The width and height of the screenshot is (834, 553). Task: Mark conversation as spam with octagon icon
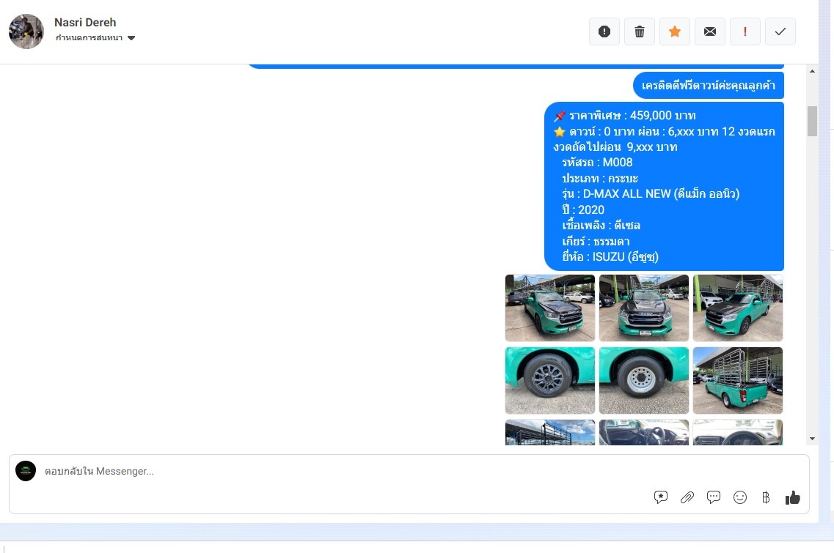604,31
